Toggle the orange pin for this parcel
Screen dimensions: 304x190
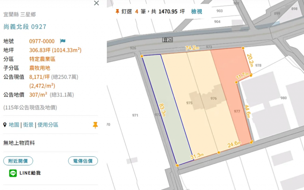[95, 125]
